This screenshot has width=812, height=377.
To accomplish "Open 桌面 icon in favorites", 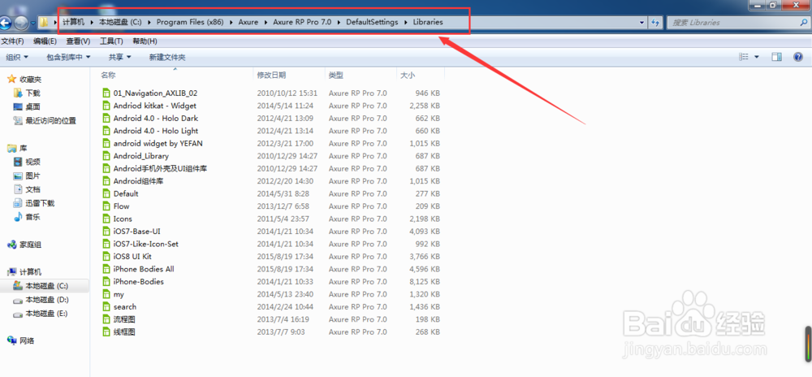I will 17,106.
